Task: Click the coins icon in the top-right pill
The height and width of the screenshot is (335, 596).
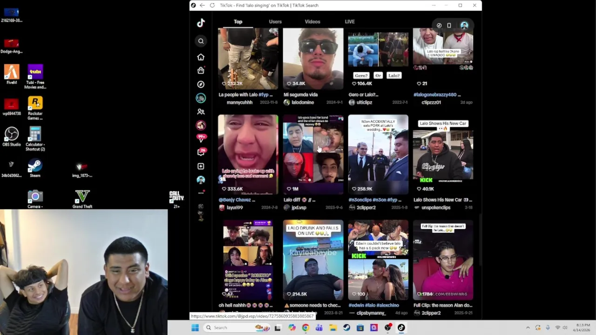Action: [x=439, y=26]
